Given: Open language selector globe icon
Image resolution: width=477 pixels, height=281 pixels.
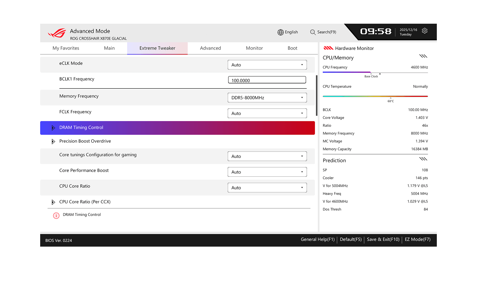Looking at the screenshot, I should [280, 32].
